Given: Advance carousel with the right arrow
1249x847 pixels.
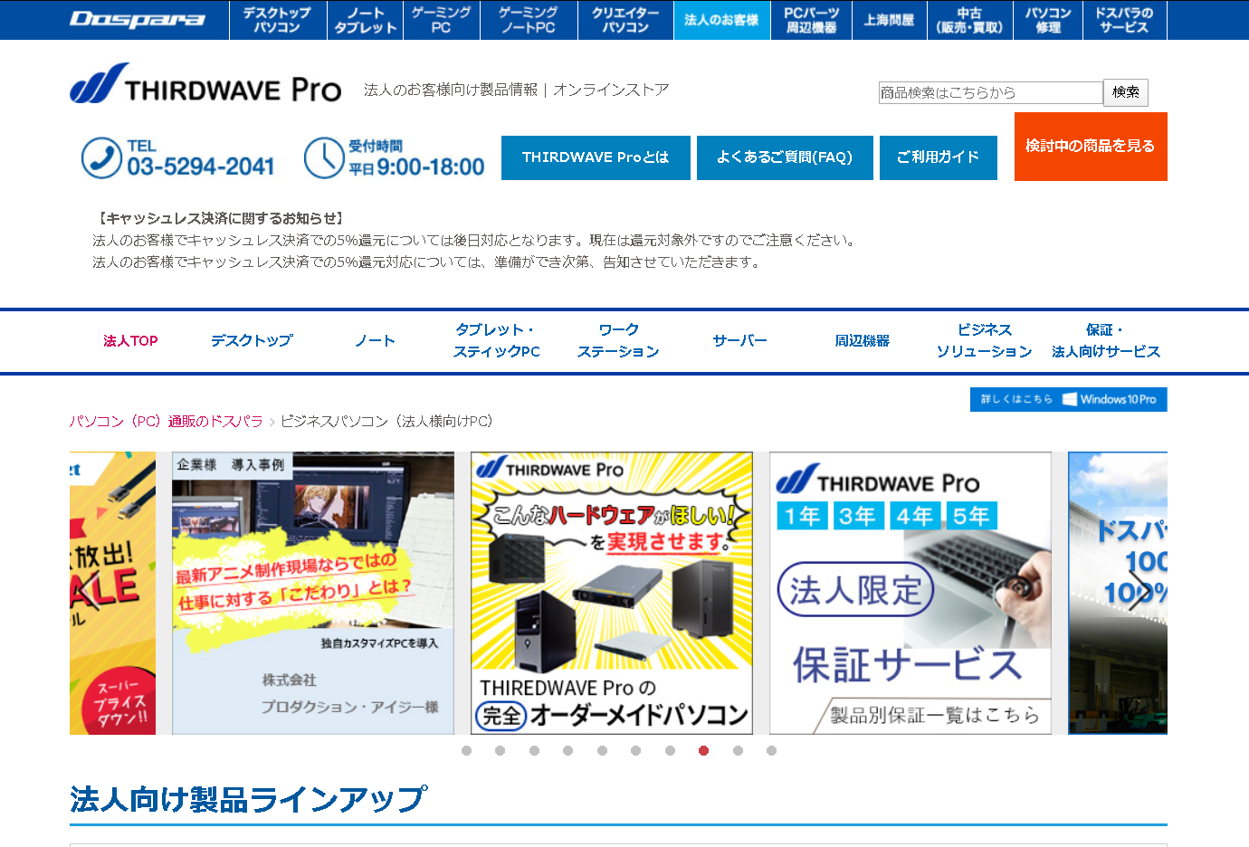Looking at the screenshot, I should click(x=1138, y=592).
